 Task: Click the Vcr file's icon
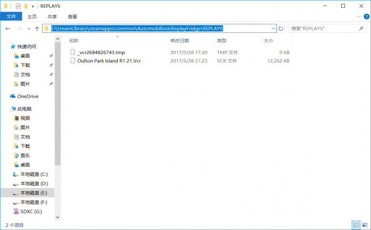click(x=72, y=60)
